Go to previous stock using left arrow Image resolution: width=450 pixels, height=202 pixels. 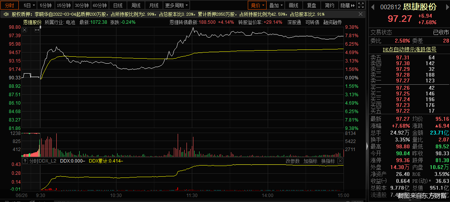pyautogui.click(x=373, y=7)
